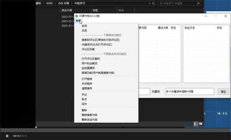Click the green diamond app icon in title bar
The width and height of the screenshot is (231, 140).
coord(77,16)
